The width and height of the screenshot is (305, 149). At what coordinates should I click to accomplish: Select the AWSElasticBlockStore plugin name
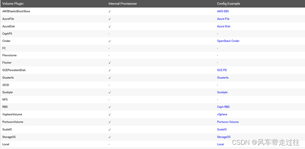[x=16, y=11]
